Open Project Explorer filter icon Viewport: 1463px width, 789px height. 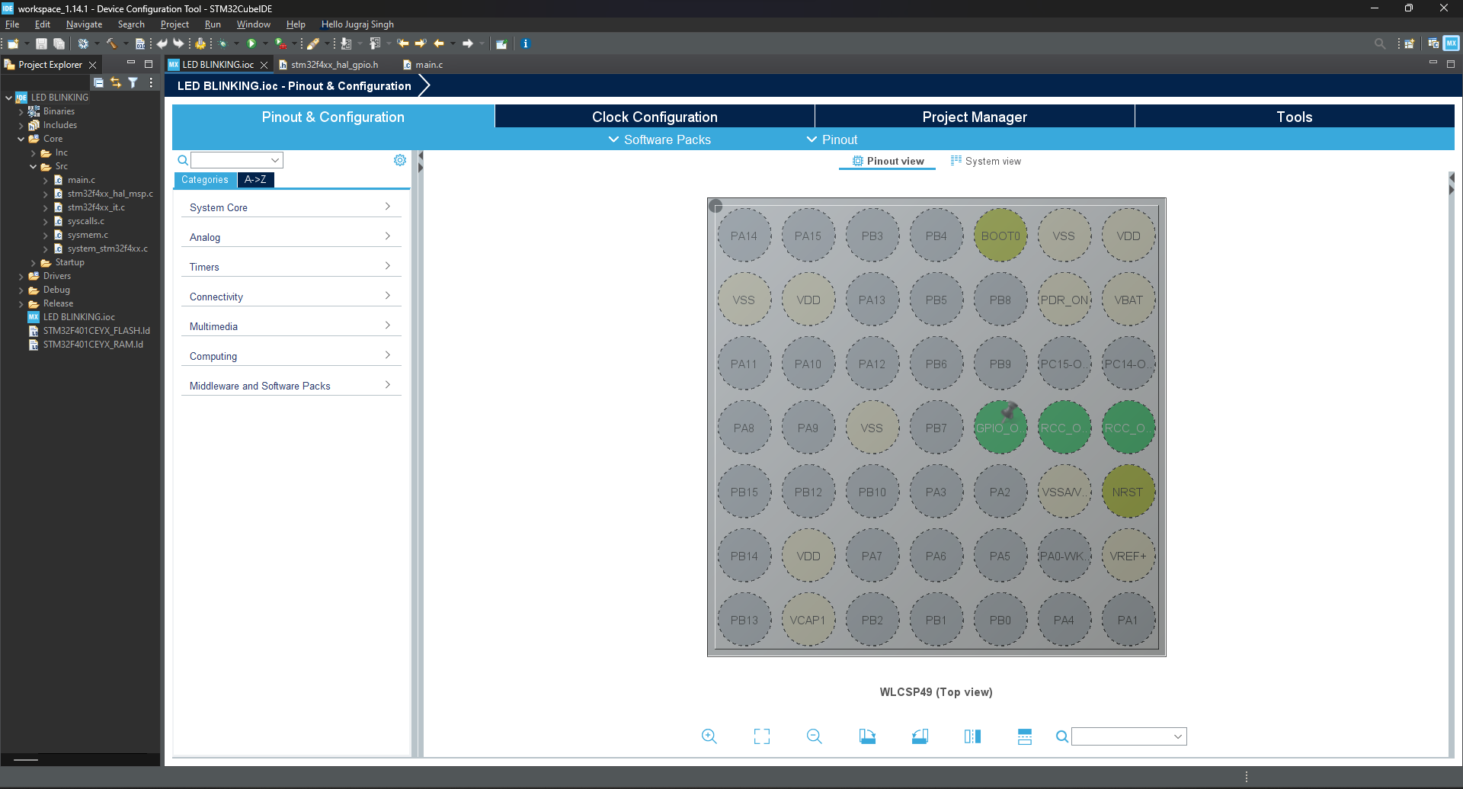tap(133, 82)
